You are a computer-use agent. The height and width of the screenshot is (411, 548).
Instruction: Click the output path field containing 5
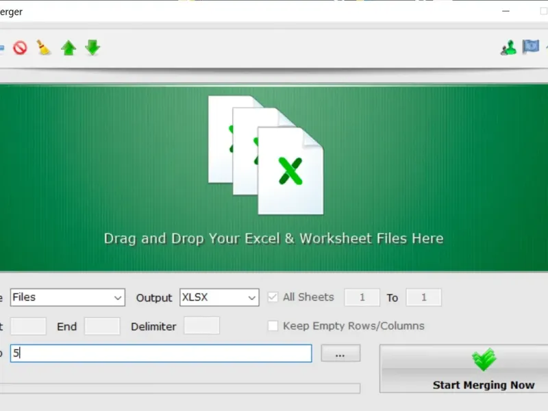pos(161,353)
